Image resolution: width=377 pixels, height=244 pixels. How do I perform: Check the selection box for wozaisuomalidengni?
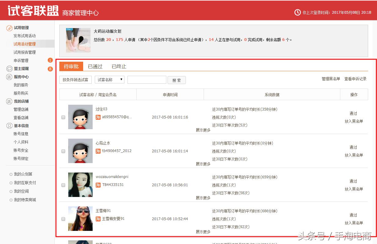pos(63,185)
